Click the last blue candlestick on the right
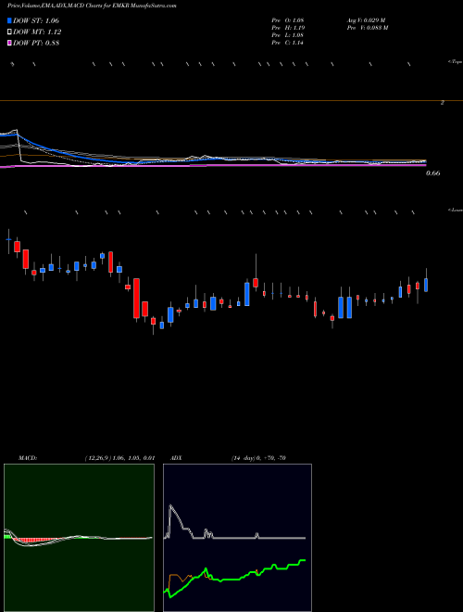 click(426, 285)
